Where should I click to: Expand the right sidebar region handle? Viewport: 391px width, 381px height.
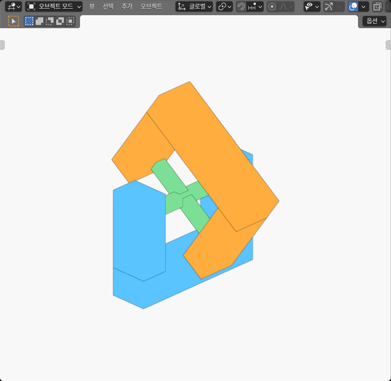point(388,45)
